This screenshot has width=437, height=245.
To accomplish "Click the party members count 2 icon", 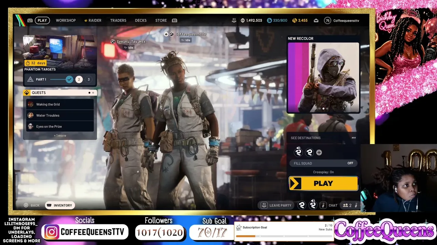I will [347, 206].
